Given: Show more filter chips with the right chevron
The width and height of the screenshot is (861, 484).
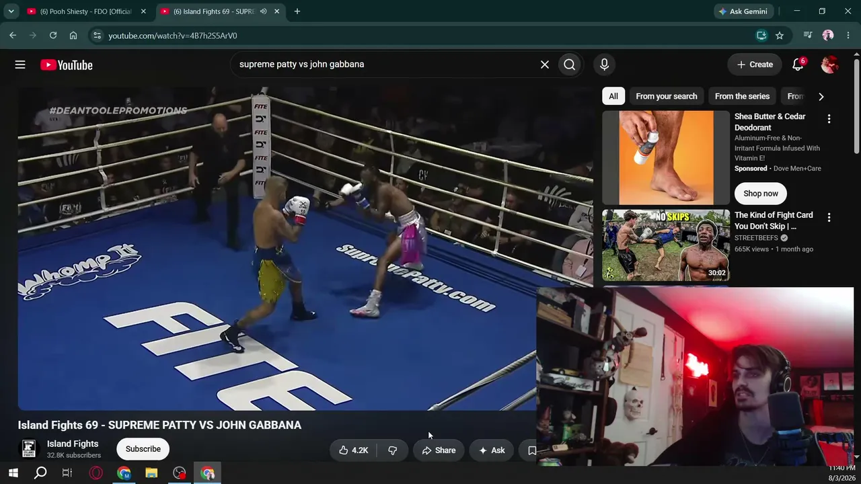Looking at the screenshot, I should point(821,96).
